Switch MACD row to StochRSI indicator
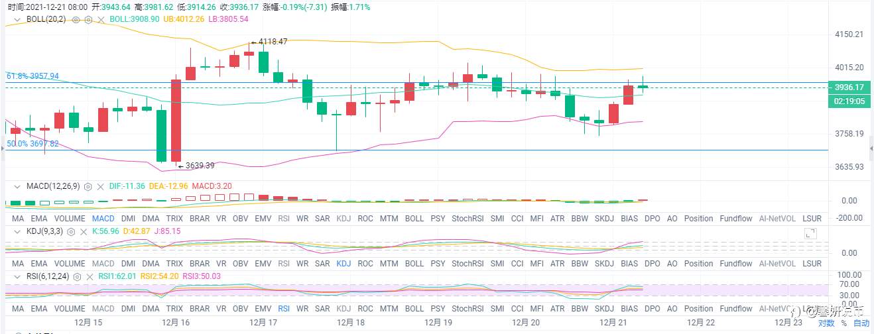874x334 pixels. pyautogui.click(x=468, y=219)
